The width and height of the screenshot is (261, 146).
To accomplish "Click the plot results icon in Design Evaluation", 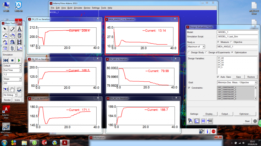I will pos(197,121).
